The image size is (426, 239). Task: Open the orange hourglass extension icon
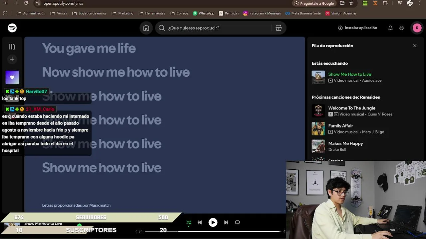[375, 3]
